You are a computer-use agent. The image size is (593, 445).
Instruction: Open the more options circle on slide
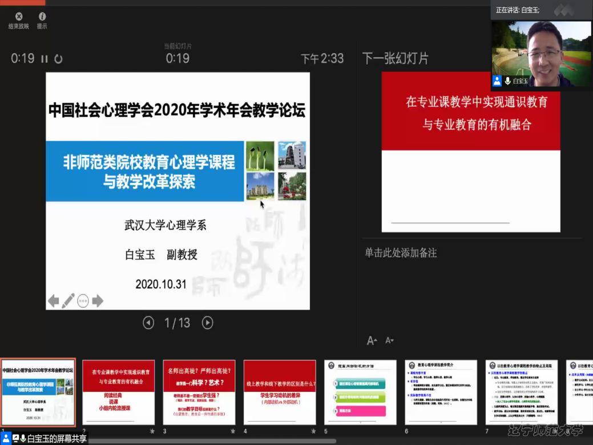point(83,301)
